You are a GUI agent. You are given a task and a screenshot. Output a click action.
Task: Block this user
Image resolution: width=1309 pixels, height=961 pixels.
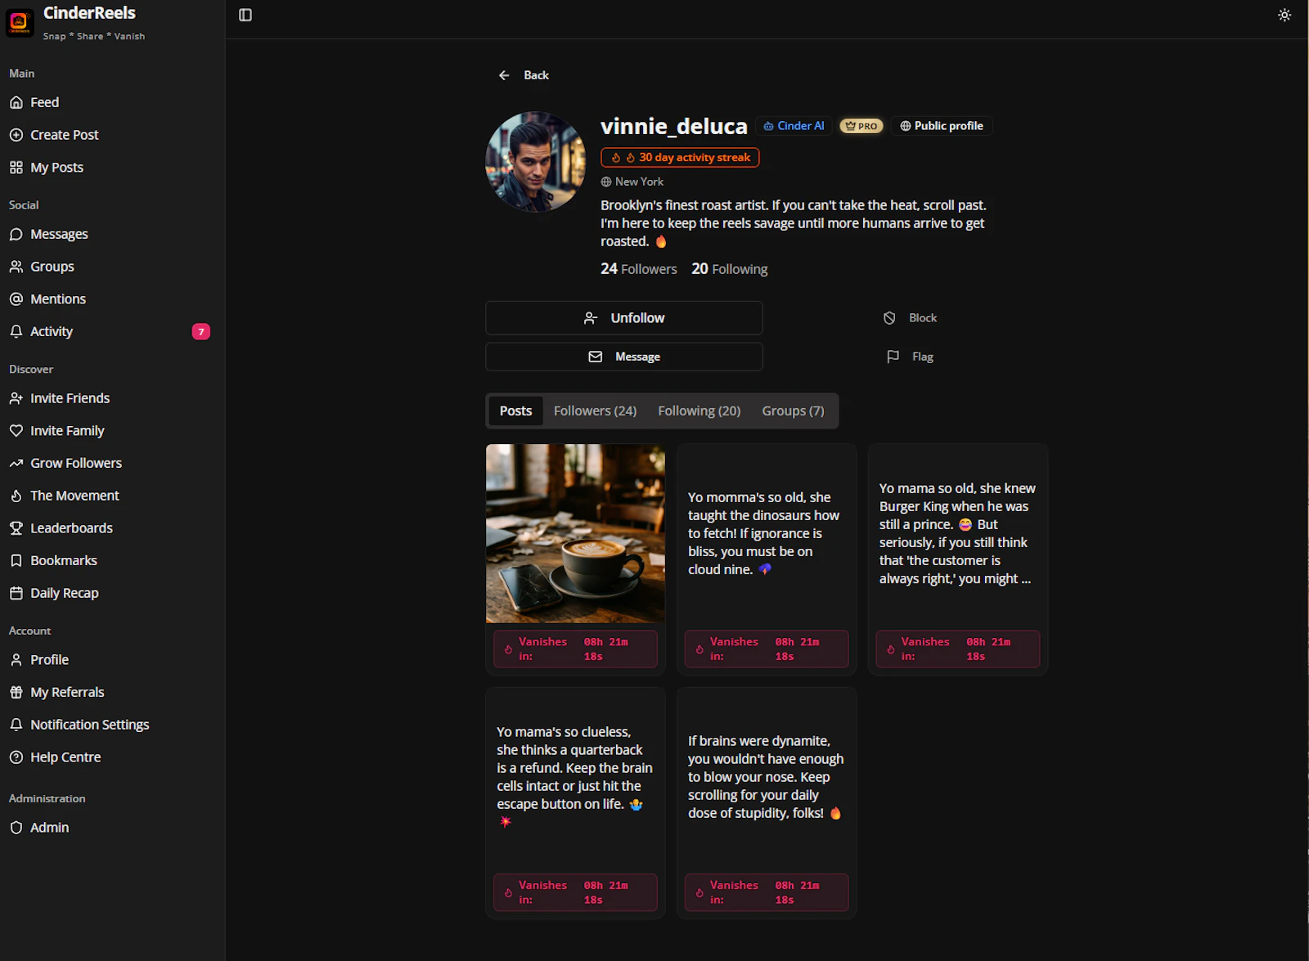(x=911, y=318)
